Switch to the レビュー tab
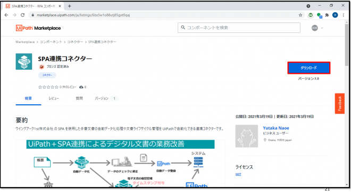 (x=54, y=98)
